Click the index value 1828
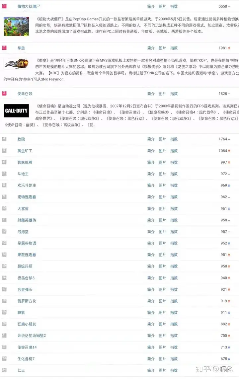The width and height of the screenshot is (239, 379). click(x=223, y=94)
